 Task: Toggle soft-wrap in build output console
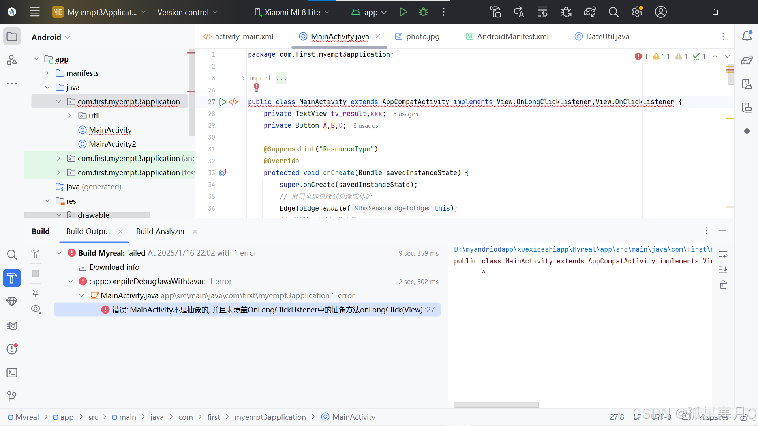(x=723, y=254)
